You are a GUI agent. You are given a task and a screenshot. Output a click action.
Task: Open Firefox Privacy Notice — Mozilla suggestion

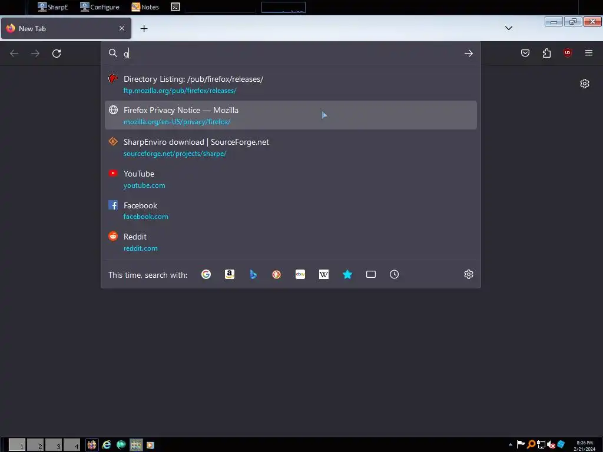tap(291, 115)
